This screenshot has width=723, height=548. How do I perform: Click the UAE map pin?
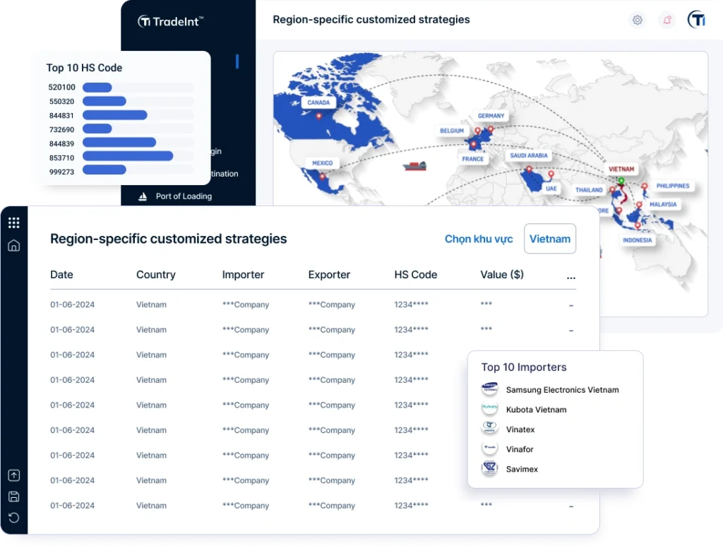point(551,174)
